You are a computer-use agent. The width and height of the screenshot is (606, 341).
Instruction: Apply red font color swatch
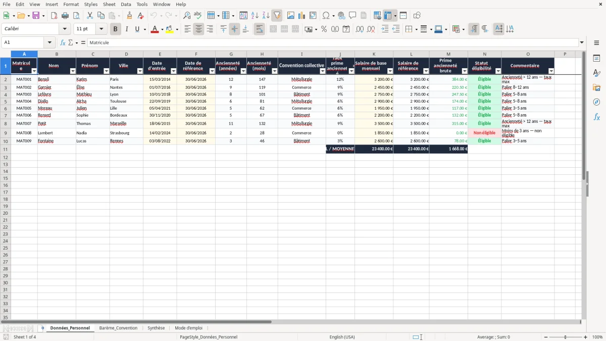click(x=155, y=29)
